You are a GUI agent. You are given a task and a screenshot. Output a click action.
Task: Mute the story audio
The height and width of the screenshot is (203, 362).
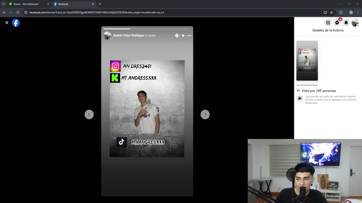tap(177, 36)
